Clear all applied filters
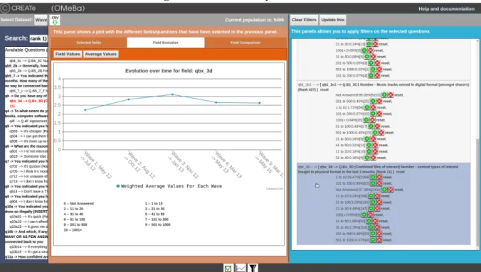Image resolution: width=481 pixels, height=272 pixels. [x=304, y=20]
